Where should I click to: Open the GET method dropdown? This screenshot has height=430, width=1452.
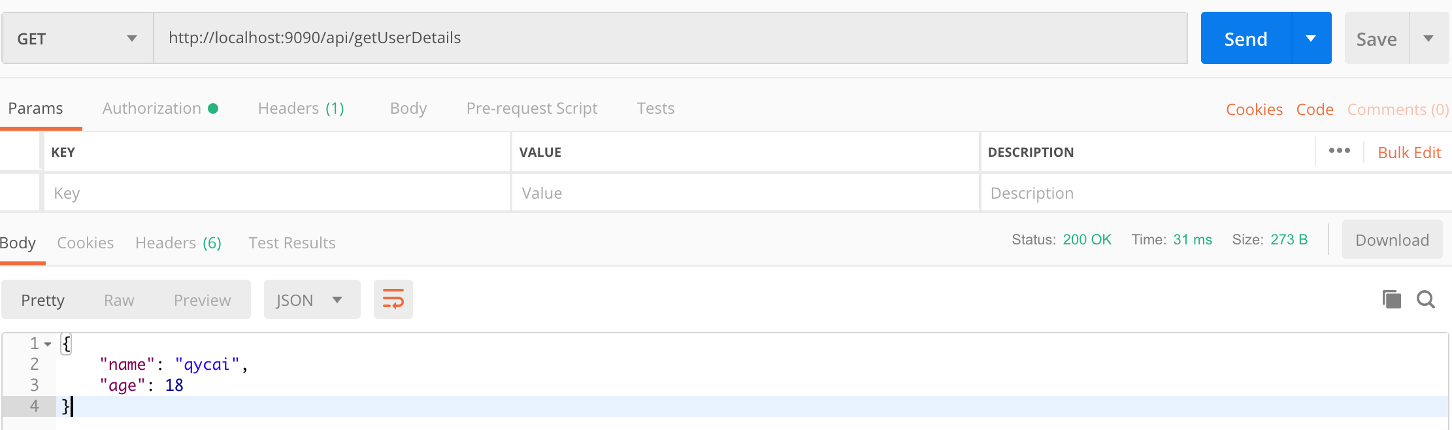pos(77,39)
